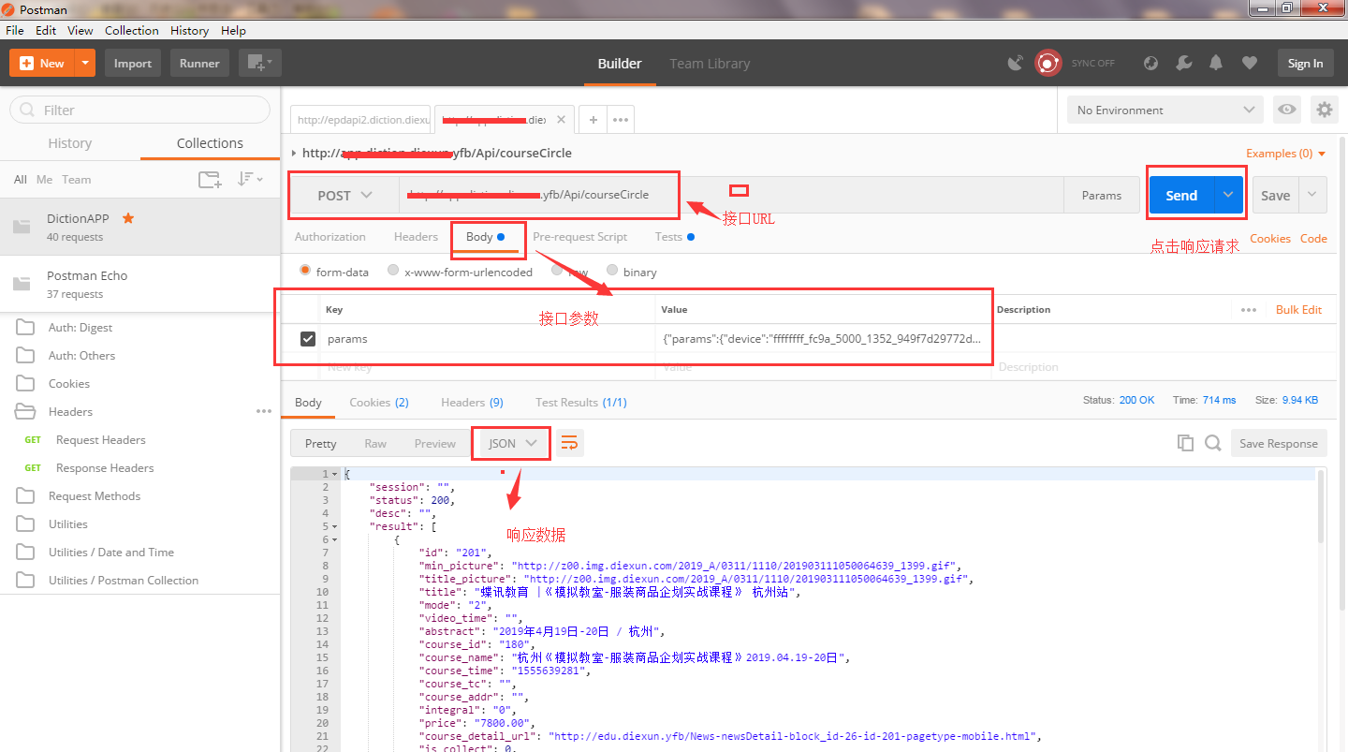Open the No Environment dropdown
This screenshot has width=1348, height=752.
pyautogui.click(x=1165, y=110)
